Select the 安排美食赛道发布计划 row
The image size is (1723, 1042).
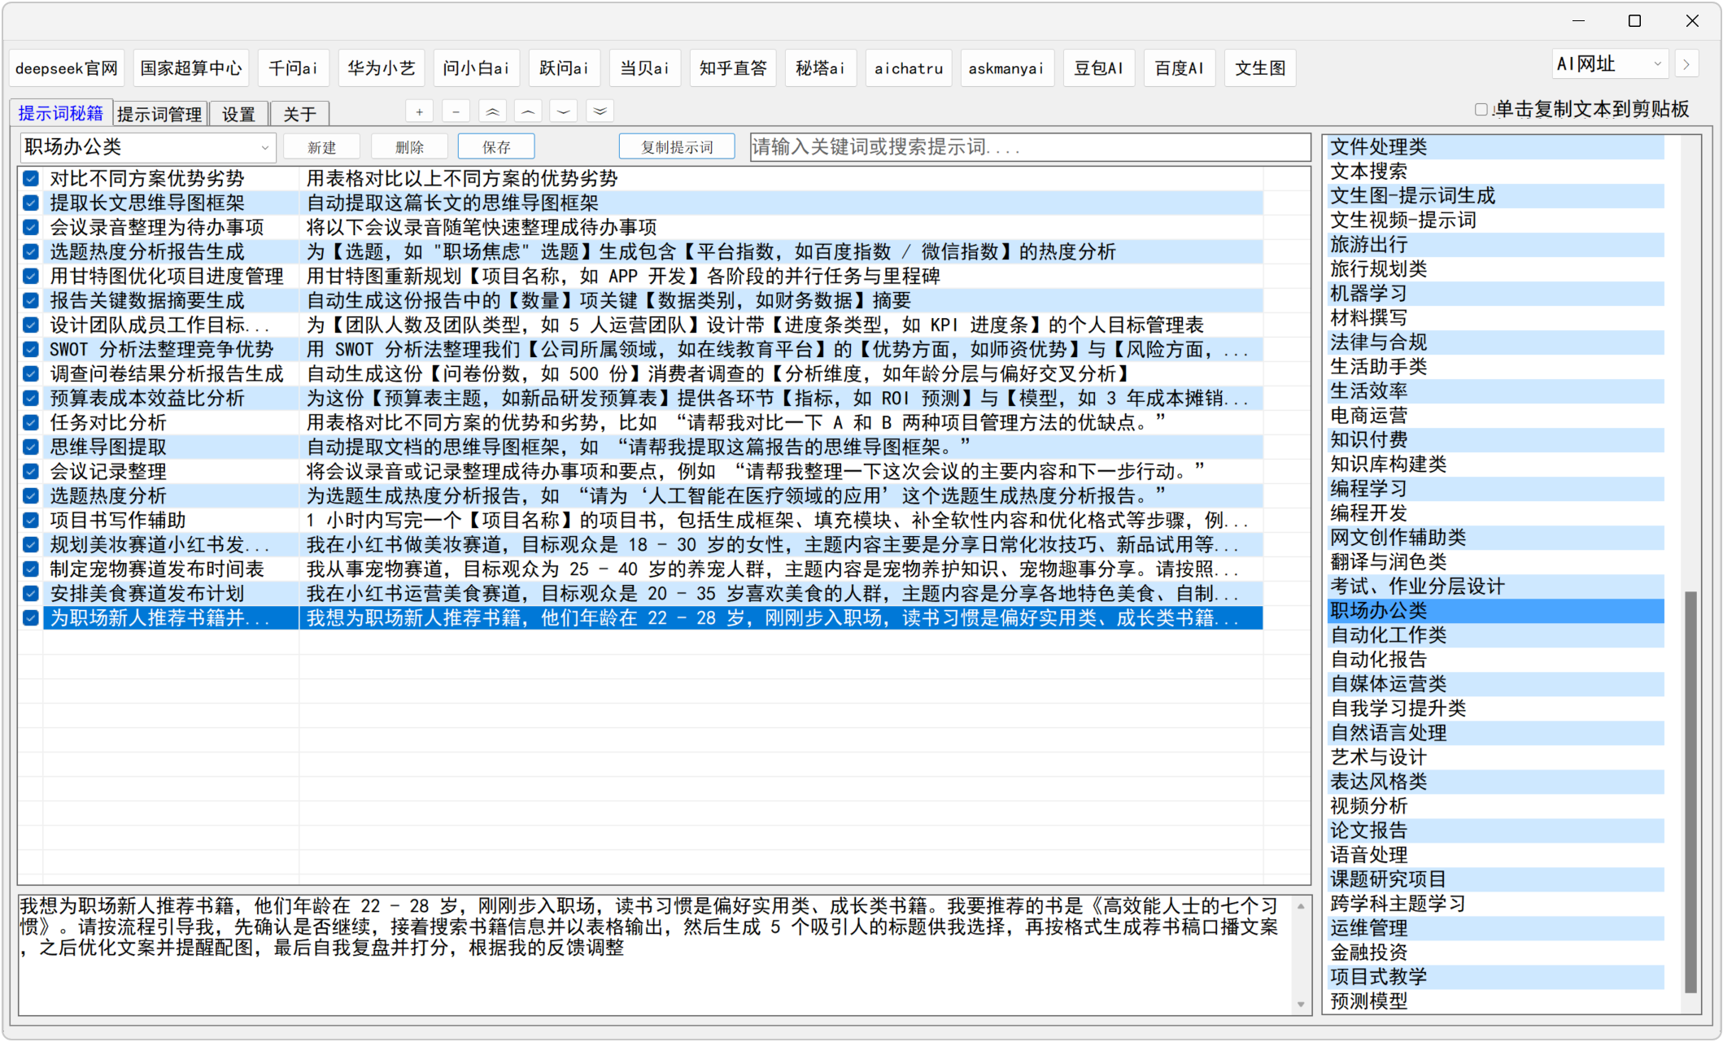(x=641, y=593)
